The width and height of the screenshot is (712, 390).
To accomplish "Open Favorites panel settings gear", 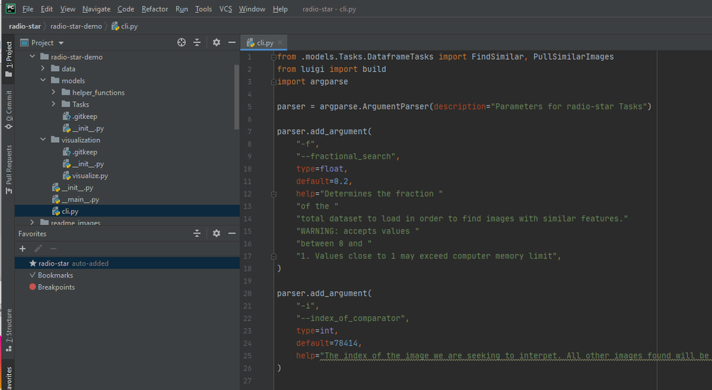I will pyautogui.click(x=216, y=233).
